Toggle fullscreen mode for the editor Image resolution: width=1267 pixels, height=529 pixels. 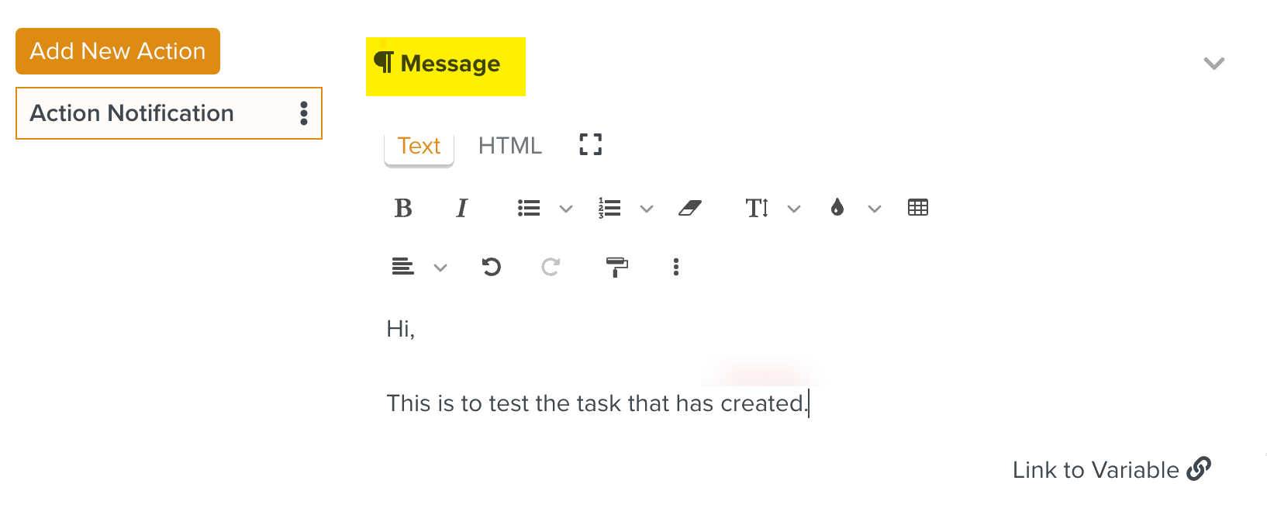(x=589, y=144)
